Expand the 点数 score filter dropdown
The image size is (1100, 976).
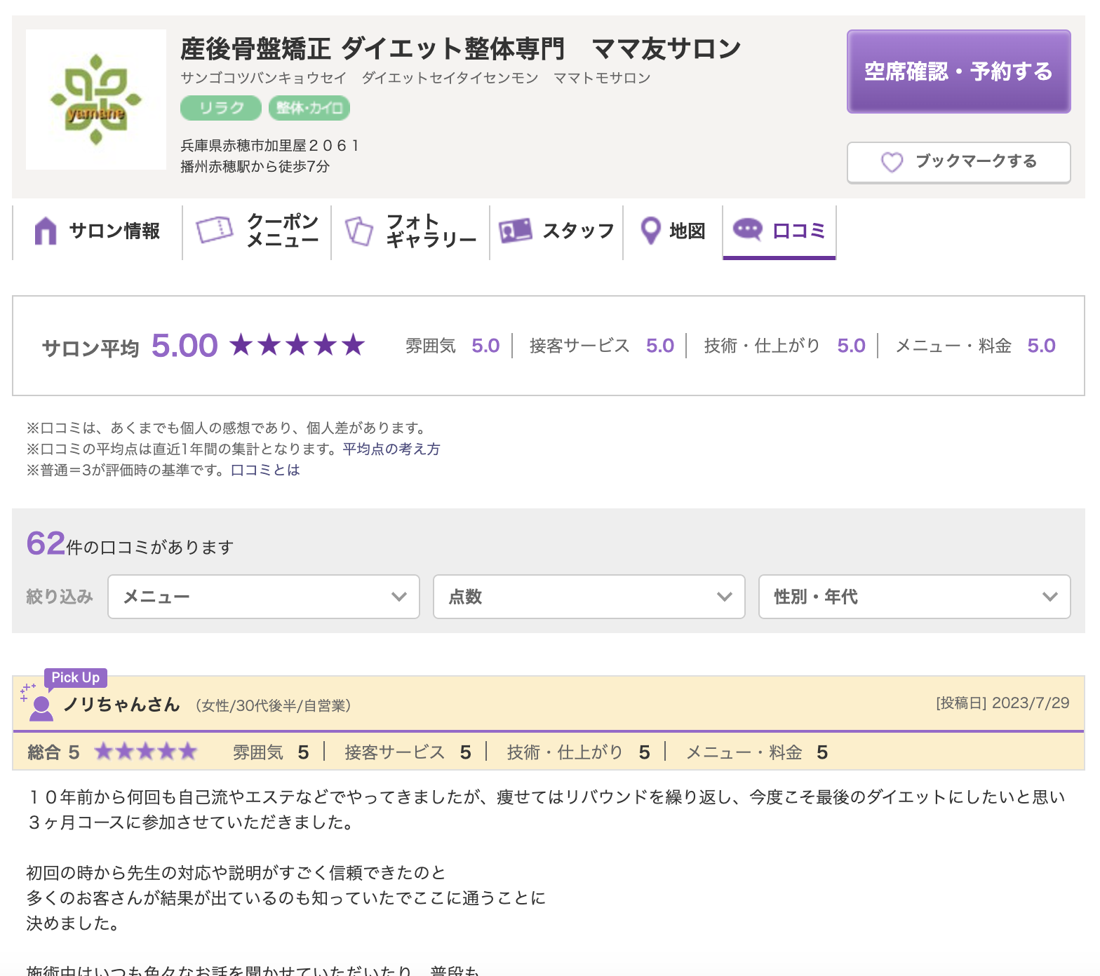pyautogui.click(x=589, y=597)
